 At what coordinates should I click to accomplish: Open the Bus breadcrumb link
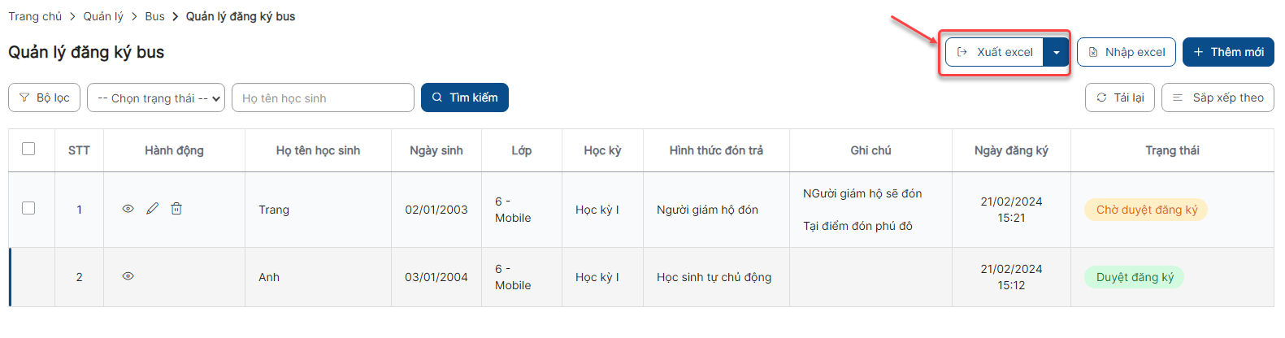click(x=154, y=16)
